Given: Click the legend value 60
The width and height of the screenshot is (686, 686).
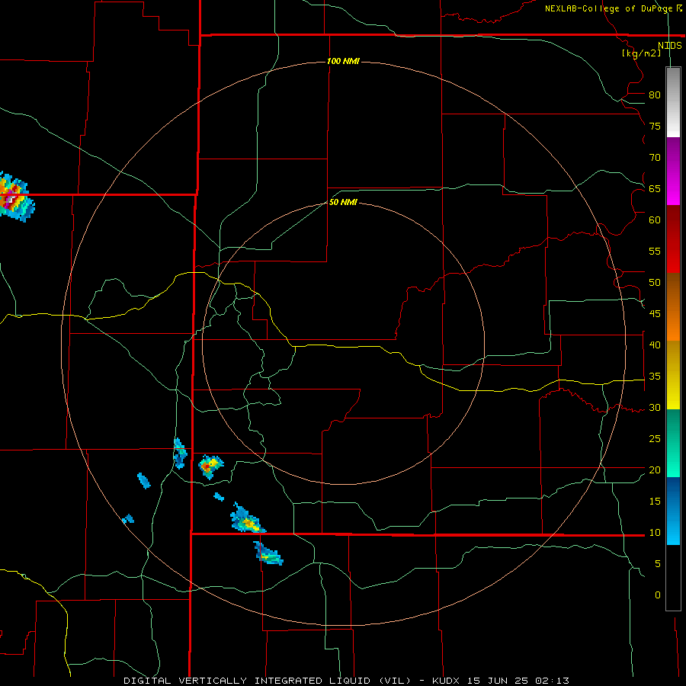Looking at the screenshot, I should tap(655, 220).
